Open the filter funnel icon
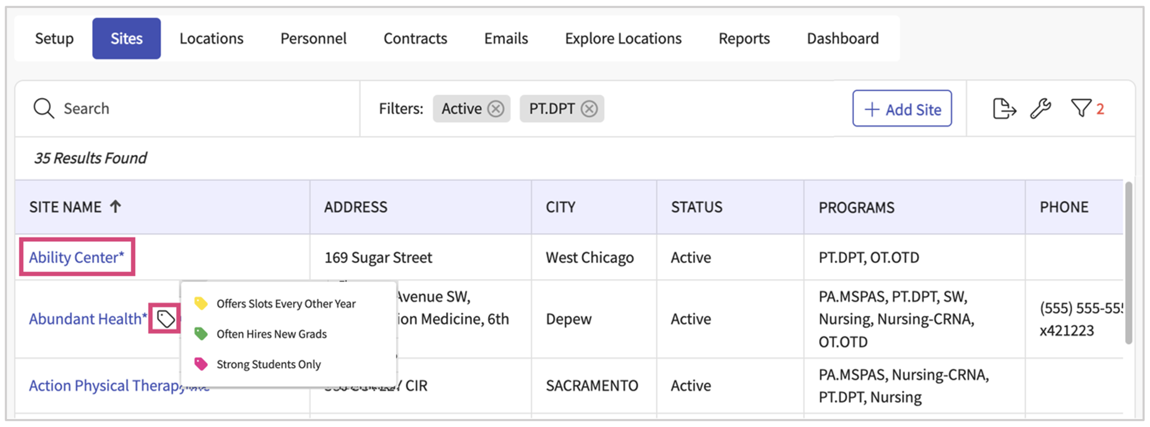 pos(1081,109)
